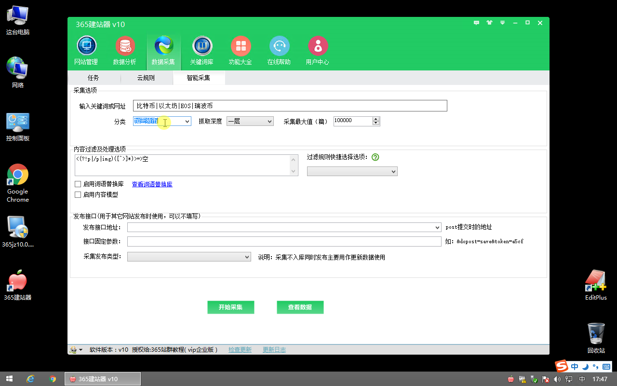Click the 接口固定参数 input field
The width and height of the screenshot is (617, 386).
point(284,241)
